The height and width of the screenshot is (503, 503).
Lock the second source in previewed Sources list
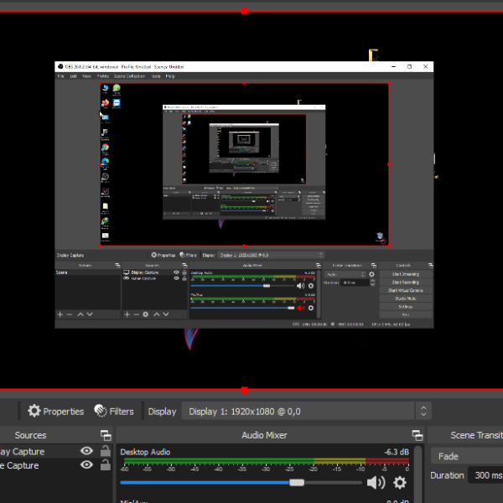point(184,278)
